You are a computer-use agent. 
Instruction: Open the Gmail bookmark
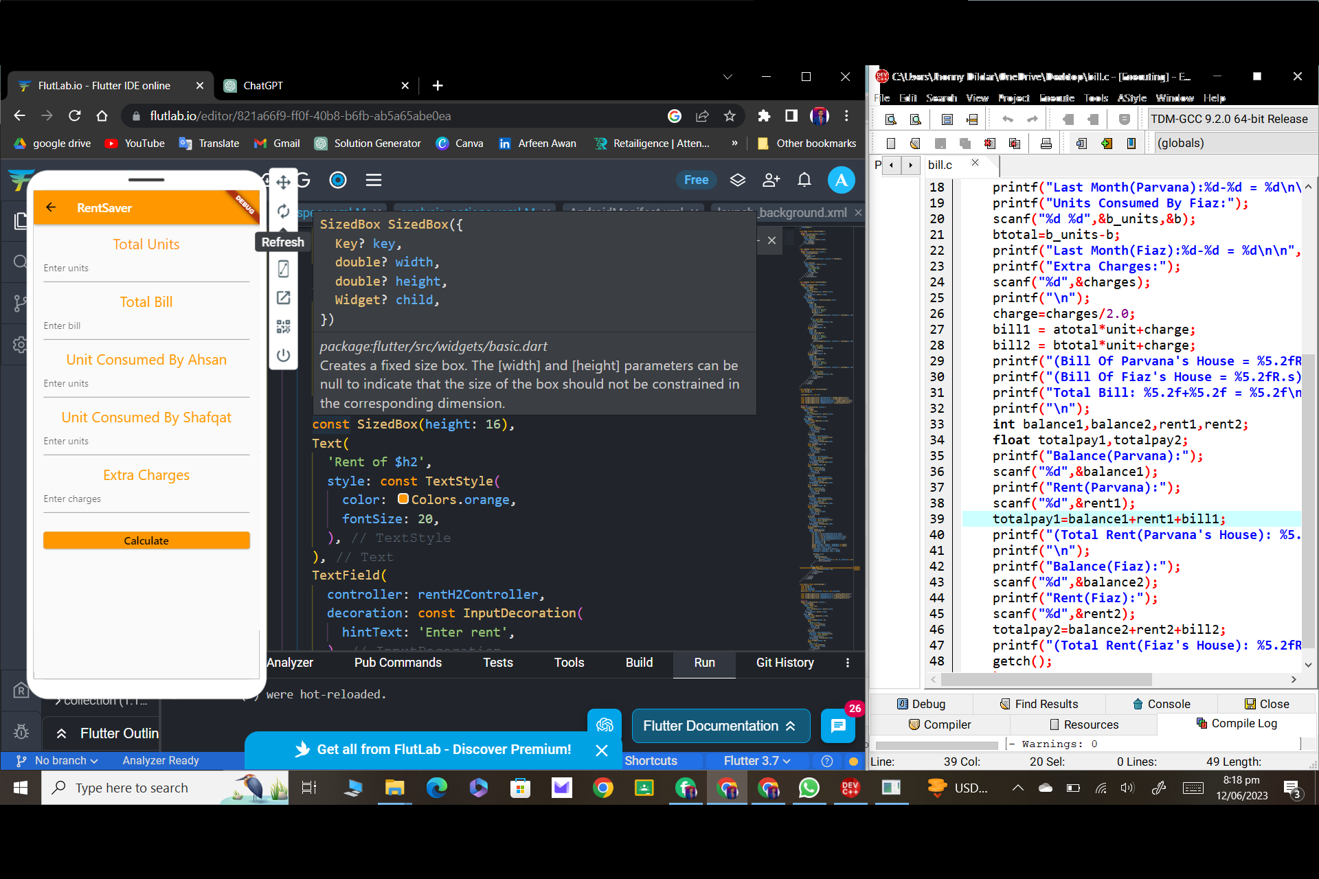[x=278, y=144]
